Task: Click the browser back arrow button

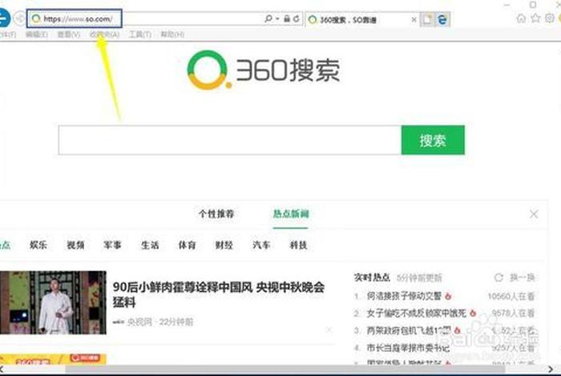Action: 3,18
